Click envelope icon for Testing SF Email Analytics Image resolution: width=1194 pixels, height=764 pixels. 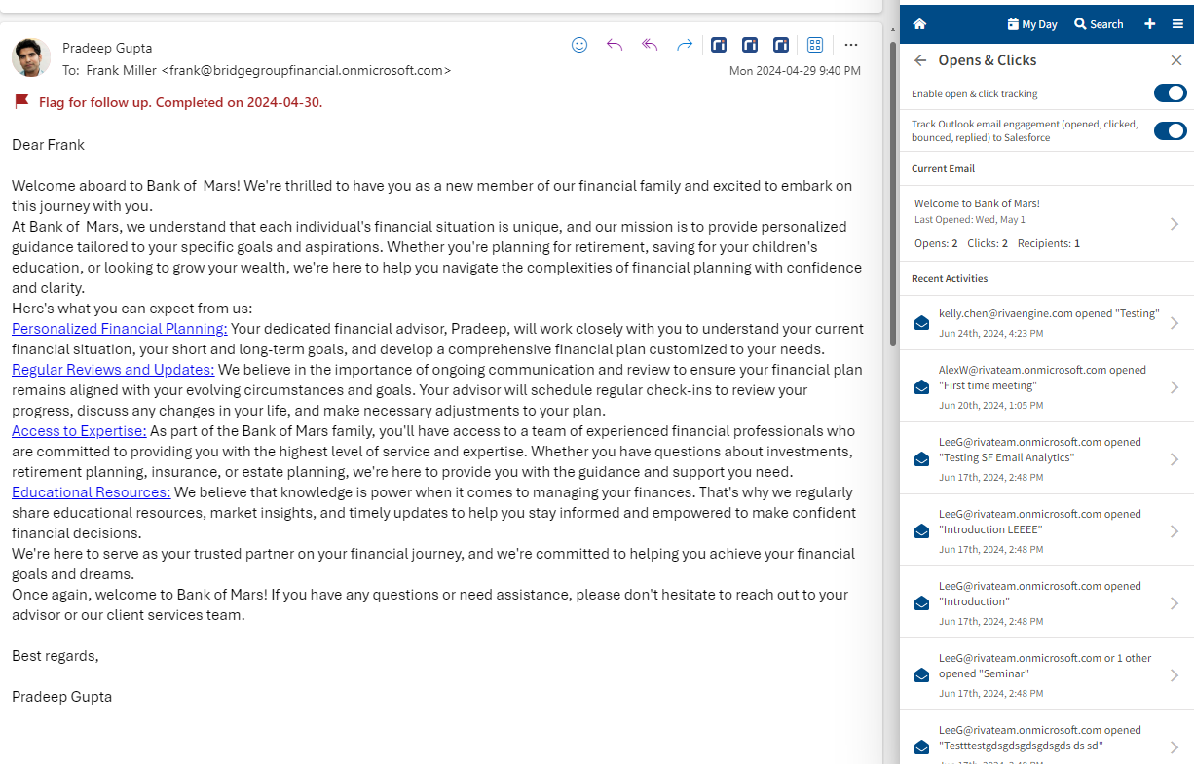click(921, 458)
